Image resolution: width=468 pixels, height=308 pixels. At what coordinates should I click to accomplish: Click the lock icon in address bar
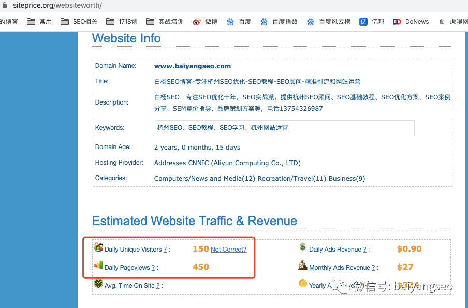(5, 5)
